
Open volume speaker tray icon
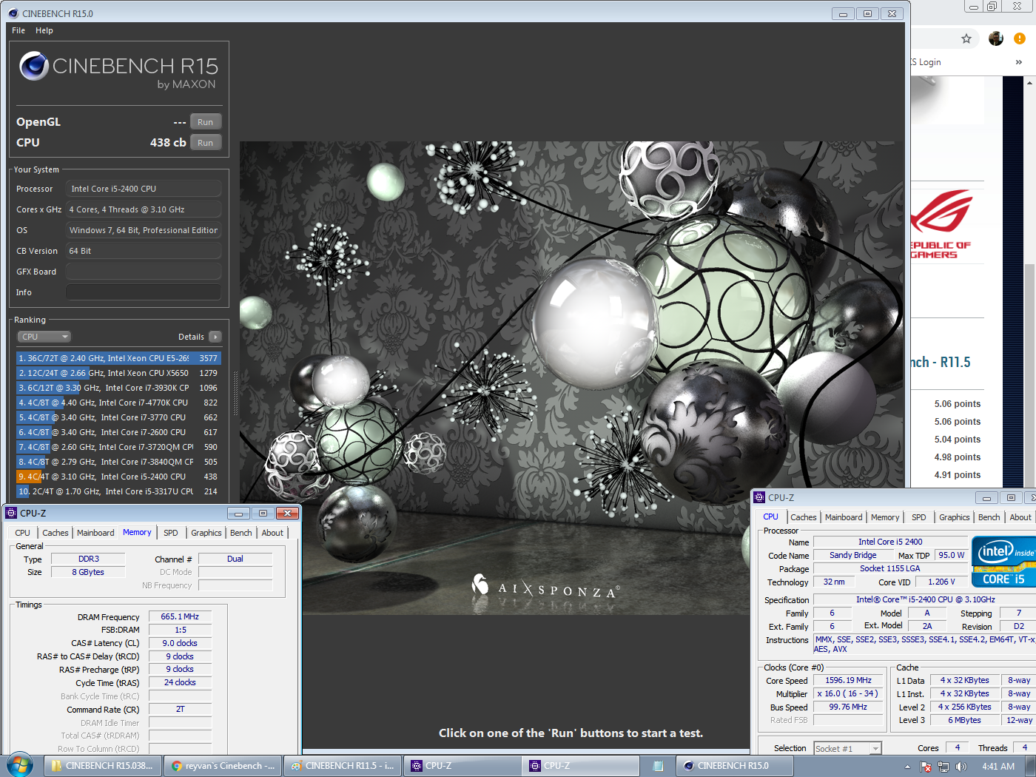(961, 767)
